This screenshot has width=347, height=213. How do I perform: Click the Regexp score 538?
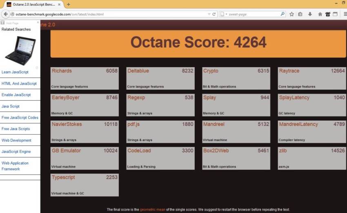tap(189, 98)
